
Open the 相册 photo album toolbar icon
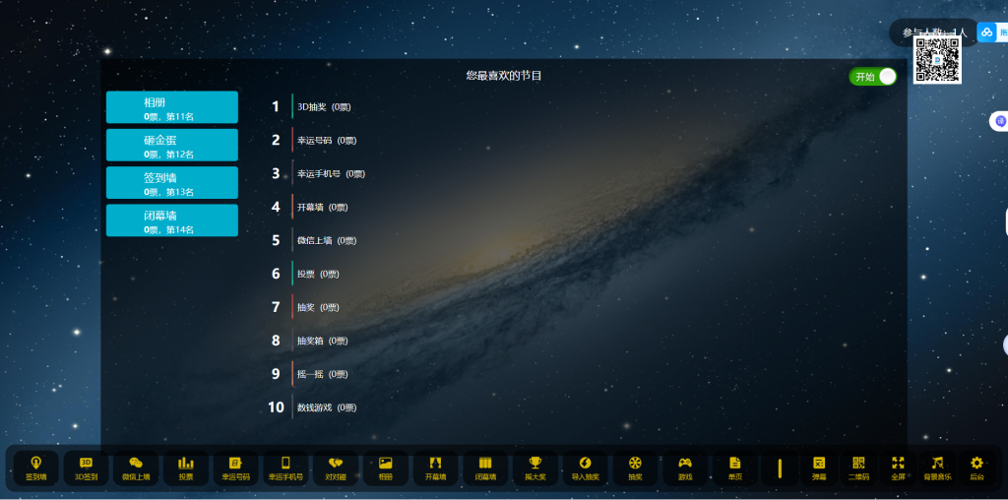pyautogui.click(x=385, y=468)
